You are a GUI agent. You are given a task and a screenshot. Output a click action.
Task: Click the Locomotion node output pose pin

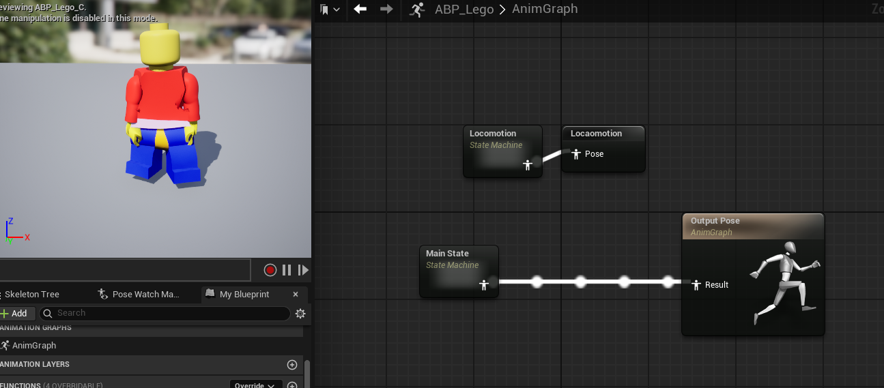tap(527, 165)
